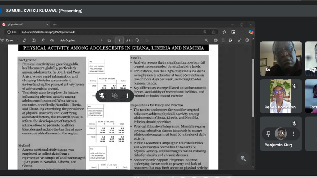
Task: Select the Erase tool in PDF toolbar
Action: coord(24,40)
